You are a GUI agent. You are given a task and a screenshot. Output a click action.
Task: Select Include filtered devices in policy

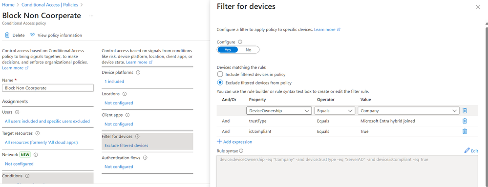[220, 74]
